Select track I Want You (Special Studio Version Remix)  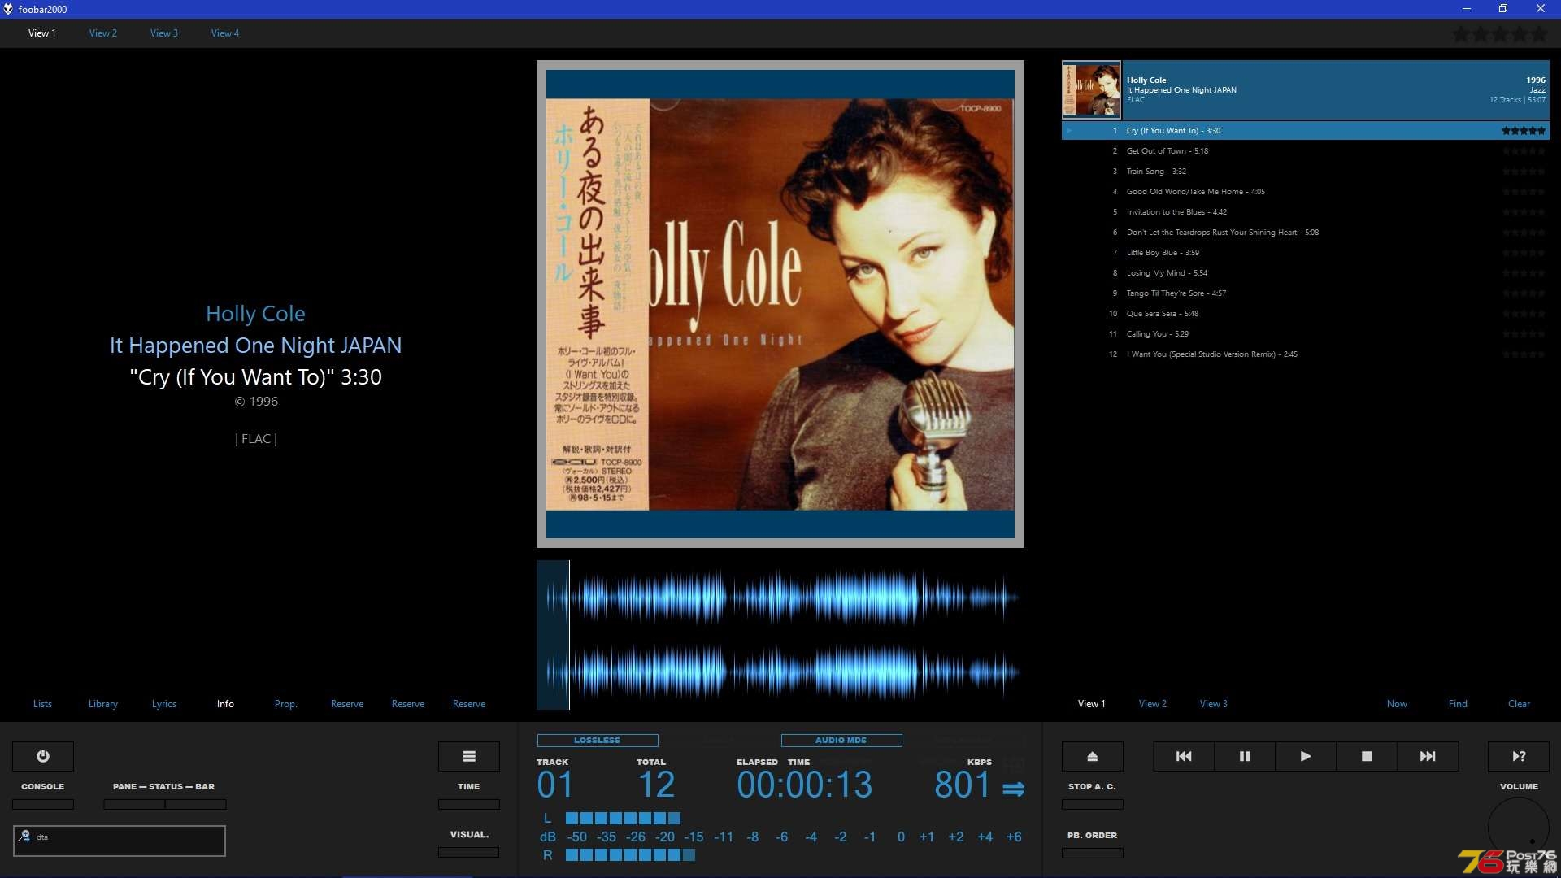pyautogui.click(x=1306, y=354)
